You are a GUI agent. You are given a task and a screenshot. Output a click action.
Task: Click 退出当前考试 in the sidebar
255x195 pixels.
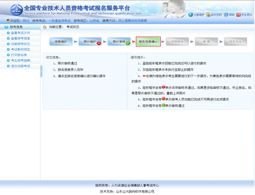click(x=21, y=66)
